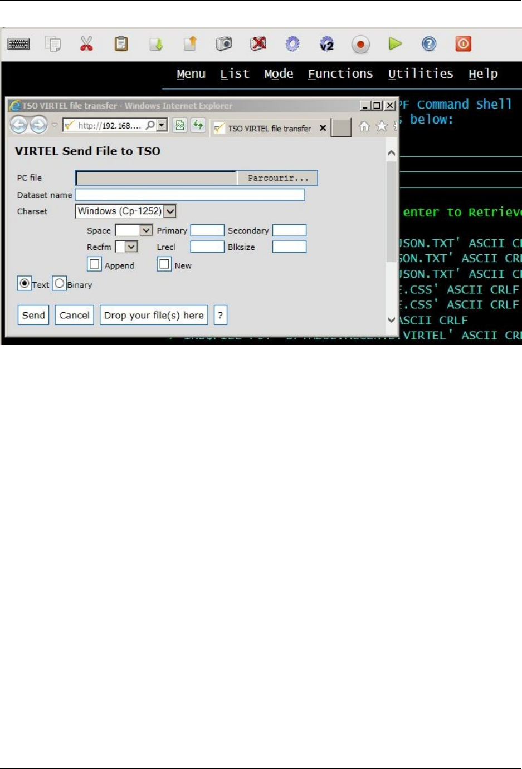Image resolution: width=522 pixels, height=769 pixels.
Task: Open recent pages dropdown next to forward arrow
Action: coord(54,125)
